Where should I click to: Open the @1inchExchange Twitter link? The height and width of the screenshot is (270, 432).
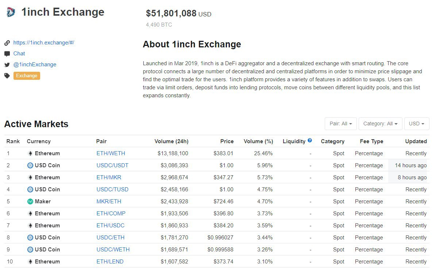[35, 64]
